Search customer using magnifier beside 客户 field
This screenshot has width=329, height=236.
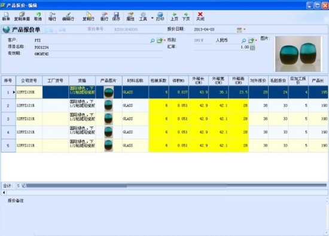(153, 41)
